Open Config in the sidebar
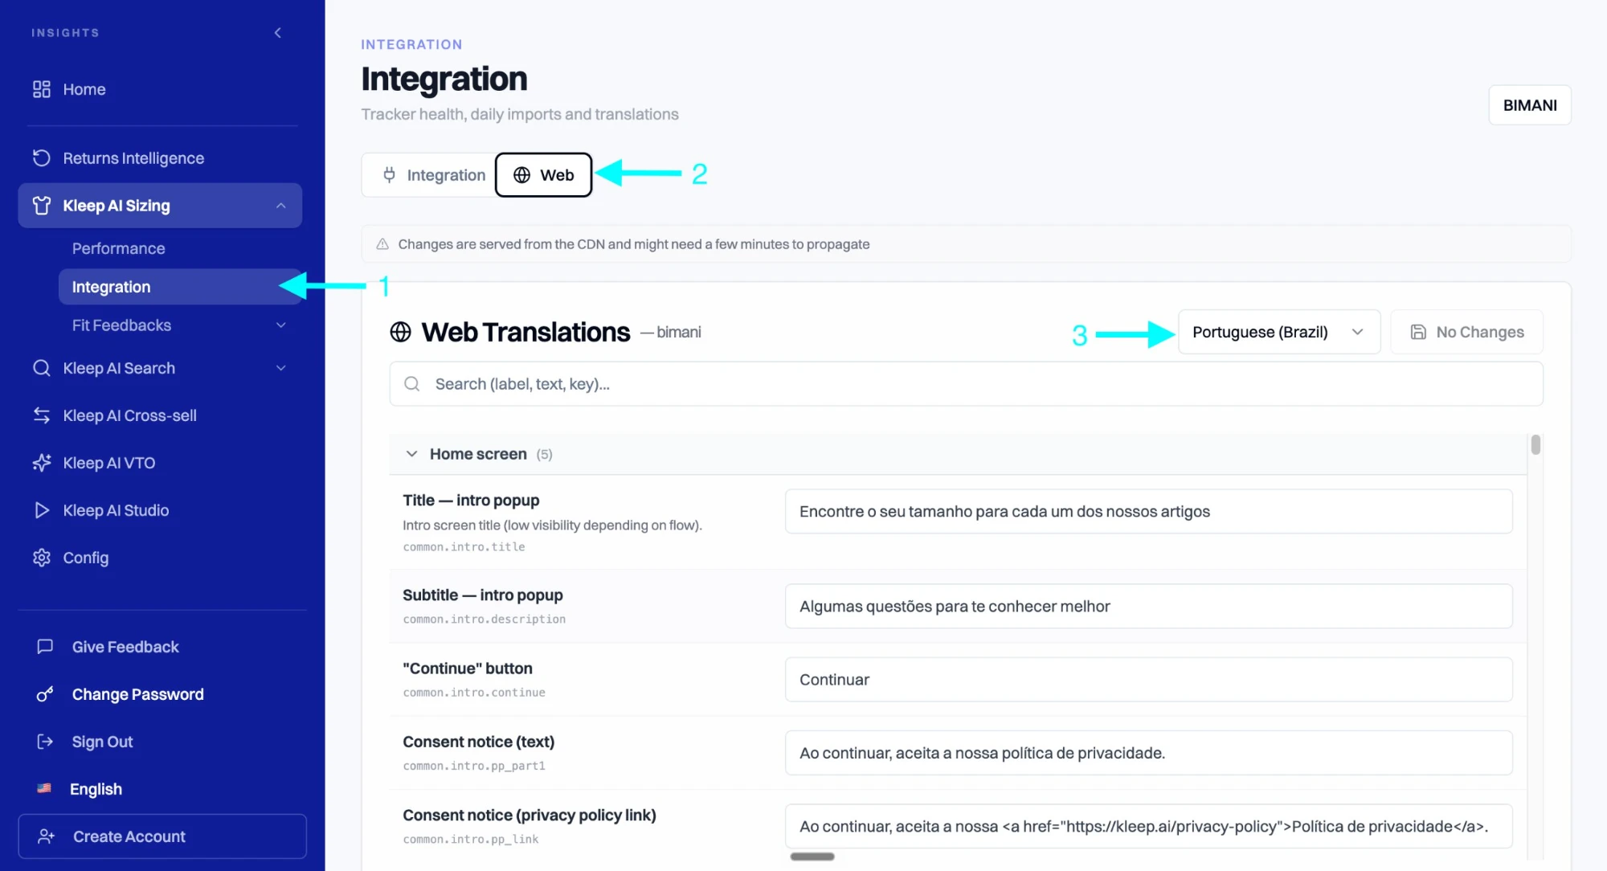The image size is (1607, 871). [160, 558]
